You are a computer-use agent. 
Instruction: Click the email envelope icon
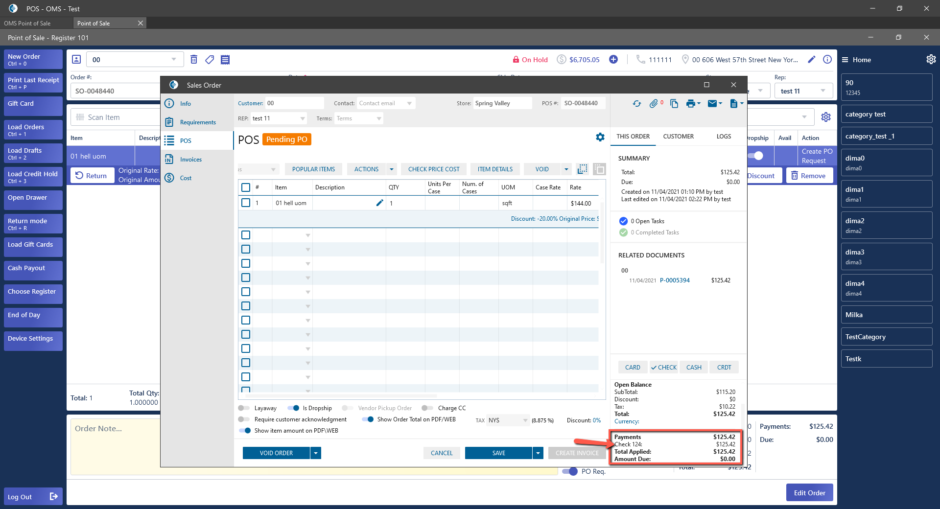click(712, 104)
